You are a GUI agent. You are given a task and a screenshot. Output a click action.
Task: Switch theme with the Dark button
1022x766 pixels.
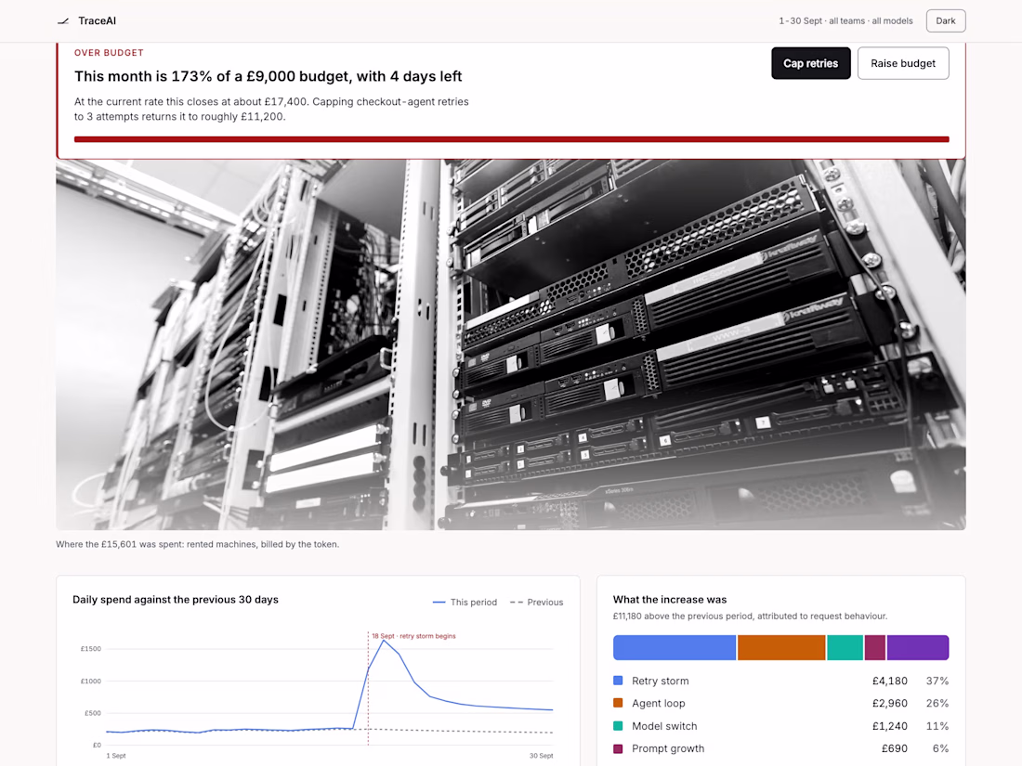[x=945, y=20]
